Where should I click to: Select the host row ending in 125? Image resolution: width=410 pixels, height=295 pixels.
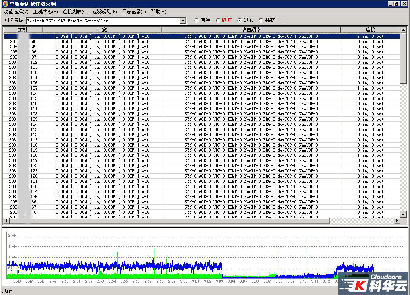click(202, 197)
